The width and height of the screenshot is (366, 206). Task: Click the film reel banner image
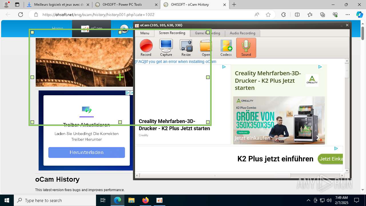[84, 62]
